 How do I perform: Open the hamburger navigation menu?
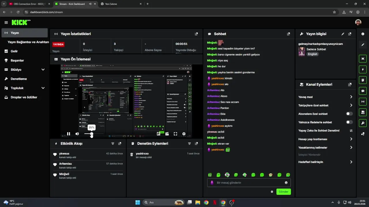click(6, 22)
